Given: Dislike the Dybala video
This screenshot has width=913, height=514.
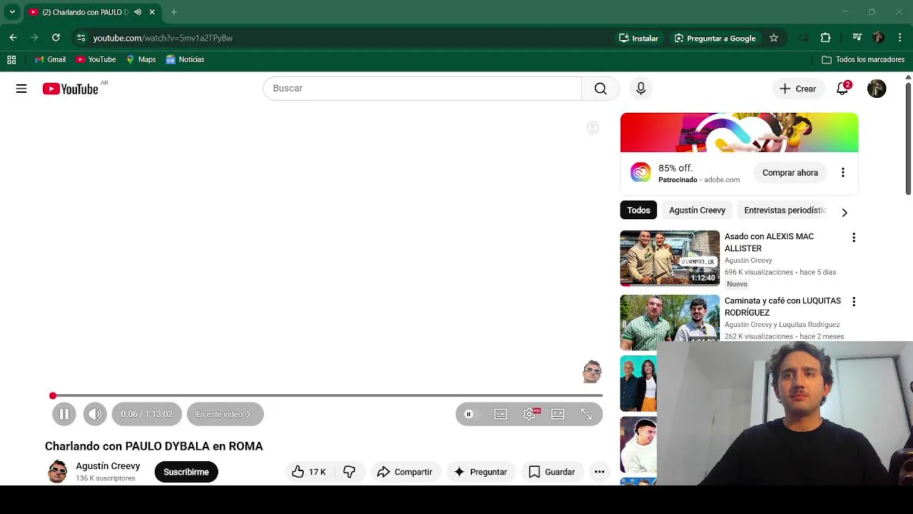Looking at the screenshot, I should (349, 472).
